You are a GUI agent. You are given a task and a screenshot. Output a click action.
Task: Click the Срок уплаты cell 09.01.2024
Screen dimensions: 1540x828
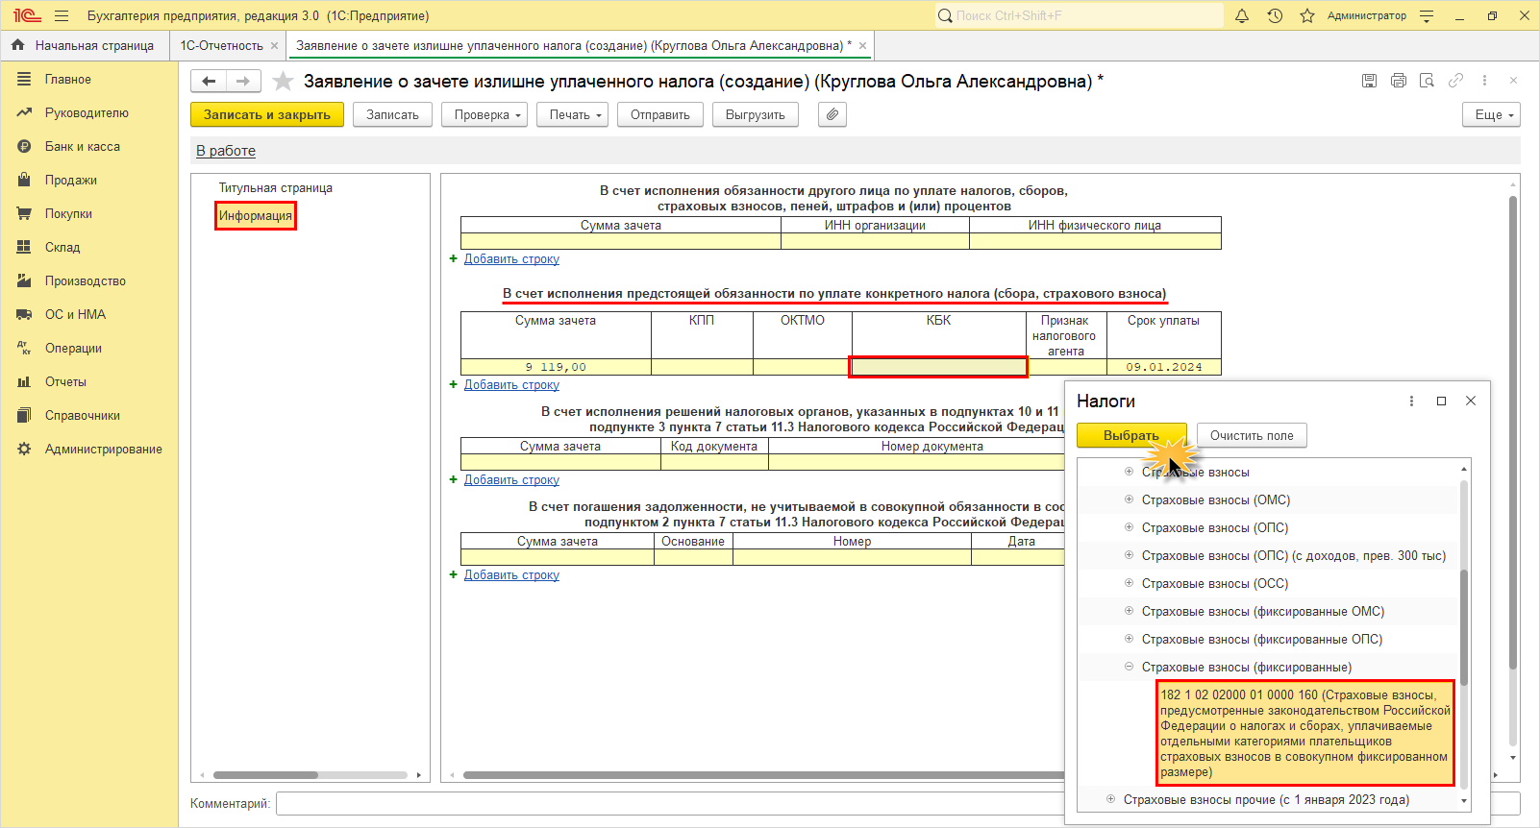pos(1163,367)
